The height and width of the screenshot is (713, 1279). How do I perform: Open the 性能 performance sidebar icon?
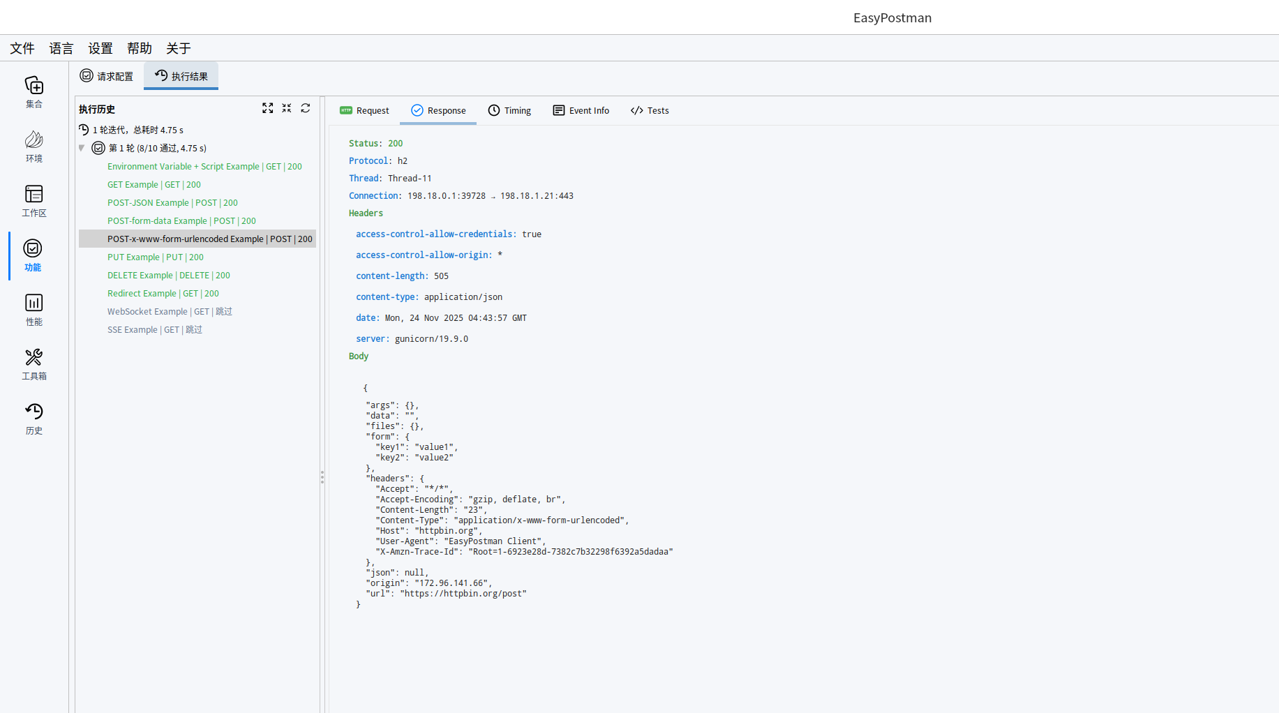pos(33,310)
